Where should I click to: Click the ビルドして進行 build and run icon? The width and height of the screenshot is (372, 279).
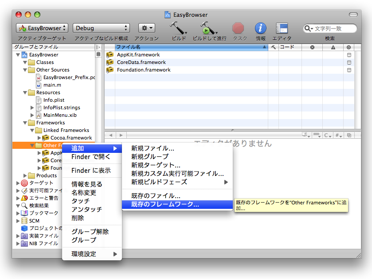[207, 28]
